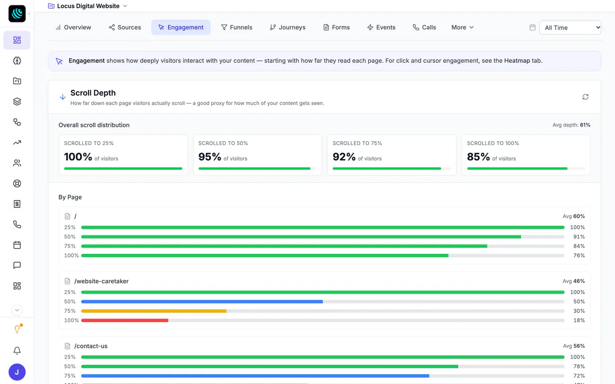Open the widgets icon below chat icon
The width and height of the screenshot is (615, 384).
(x=17, y=286)
